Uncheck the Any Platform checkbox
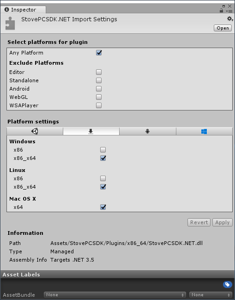The height and width of the screenshot is (300, 235). point(99,53)
